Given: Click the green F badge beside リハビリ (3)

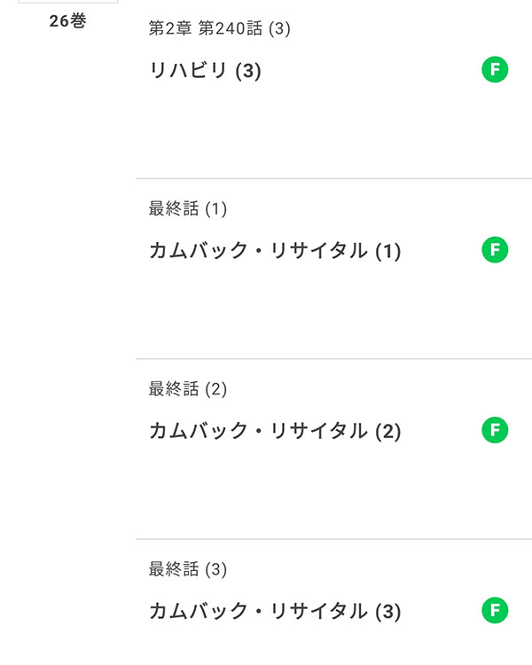Looking at the screenshot, I should [495, 69].
